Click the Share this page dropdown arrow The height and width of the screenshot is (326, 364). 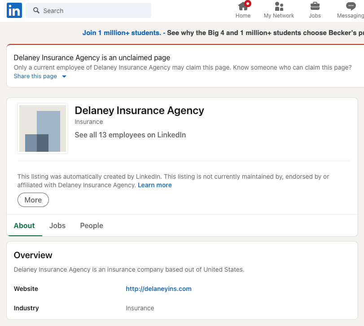pos(64,76)
